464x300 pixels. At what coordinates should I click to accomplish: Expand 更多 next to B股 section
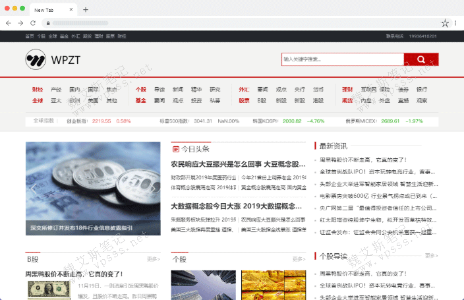tap(153, 259)
